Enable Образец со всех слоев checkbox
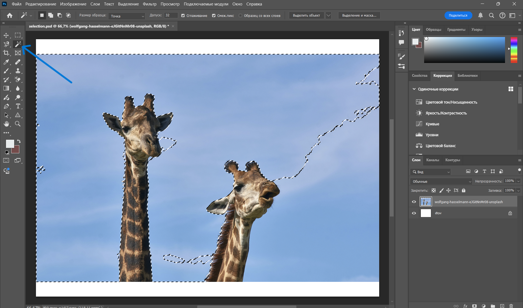Image resolution: width=523 pixels, height=308 pixels. pyautogui.click(x=240, y=16)
